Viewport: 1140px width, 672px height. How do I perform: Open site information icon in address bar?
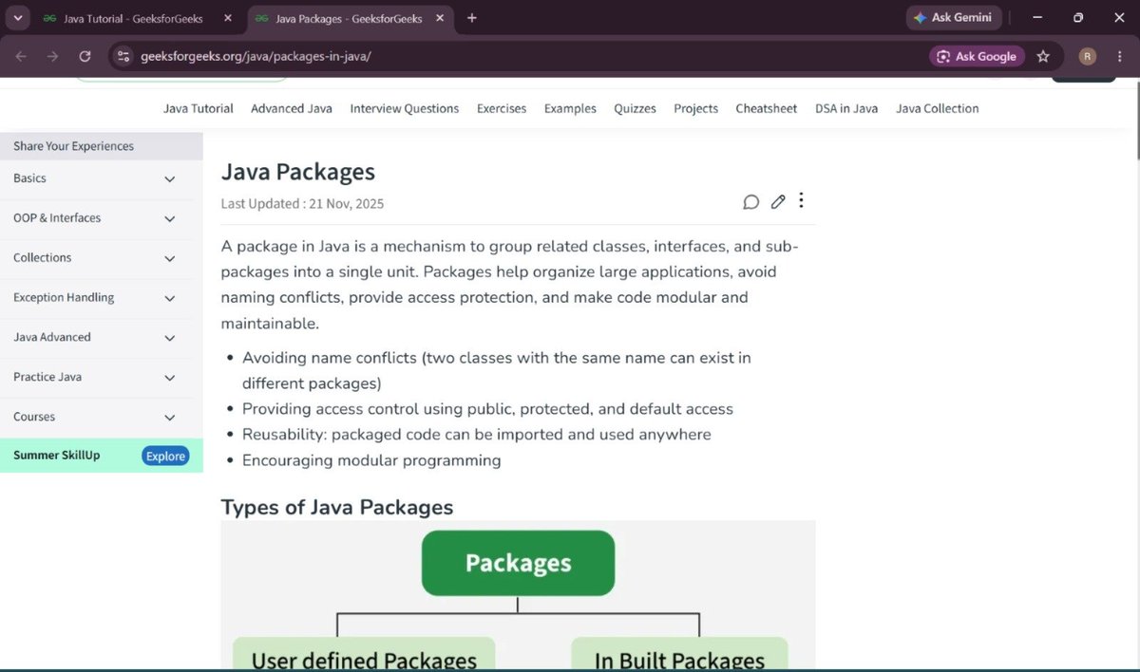(x=122, y=56)
